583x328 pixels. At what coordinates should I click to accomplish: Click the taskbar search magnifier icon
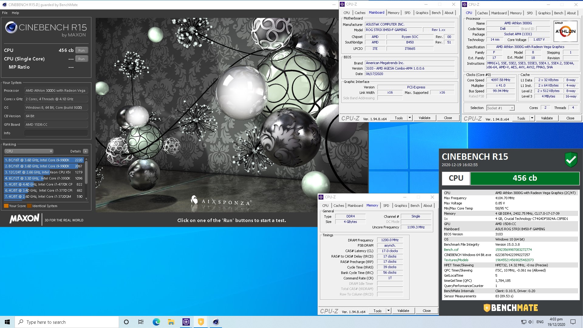[x=21, y=322]
